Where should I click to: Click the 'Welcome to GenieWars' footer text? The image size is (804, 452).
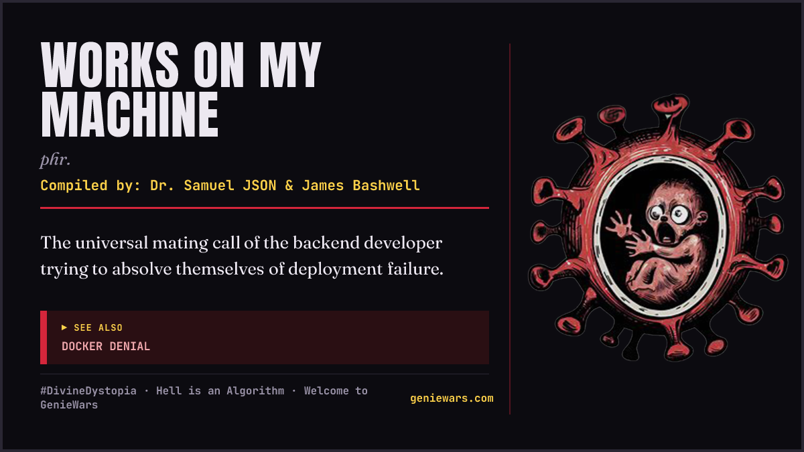pos(204,398)
